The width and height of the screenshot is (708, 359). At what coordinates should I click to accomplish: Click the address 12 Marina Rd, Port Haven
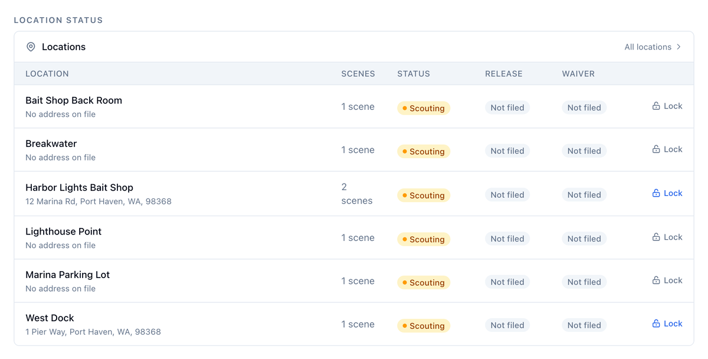(99, 201)
